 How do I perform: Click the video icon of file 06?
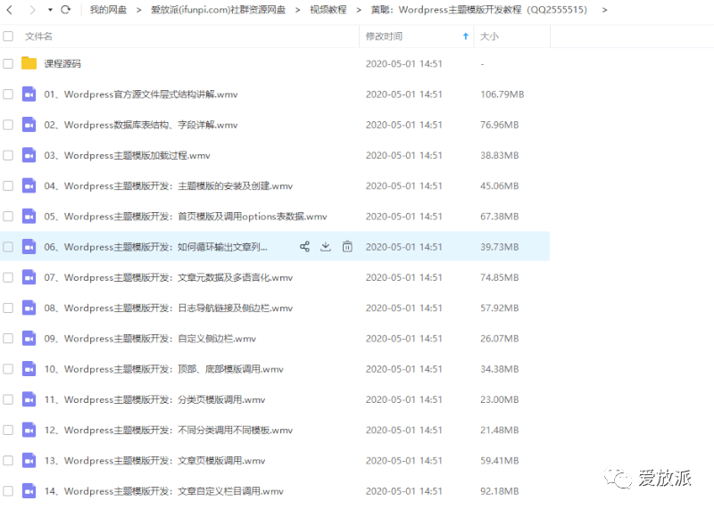coord(29,247)
